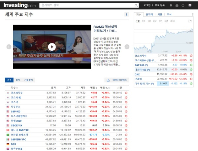Open 영국 FTSE in the table
Screen dimensions: 198x151
coord(16,149)
